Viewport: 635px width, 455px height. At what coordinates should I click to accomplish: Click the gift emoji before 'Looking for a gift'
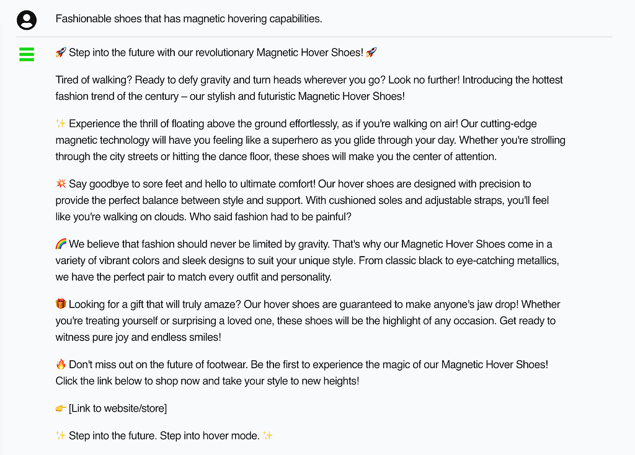[x=61, y=304]
